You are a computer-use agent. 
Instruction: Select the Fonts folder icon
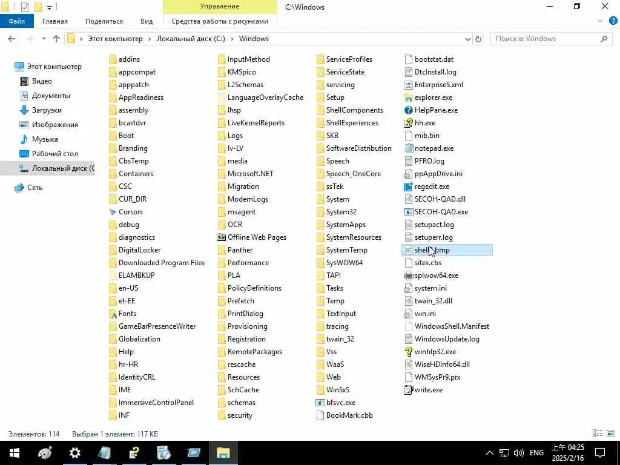click(113, 314)
